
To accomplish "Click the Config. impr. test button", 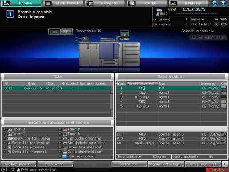I will pyautogui.click(x=203, y=164).
